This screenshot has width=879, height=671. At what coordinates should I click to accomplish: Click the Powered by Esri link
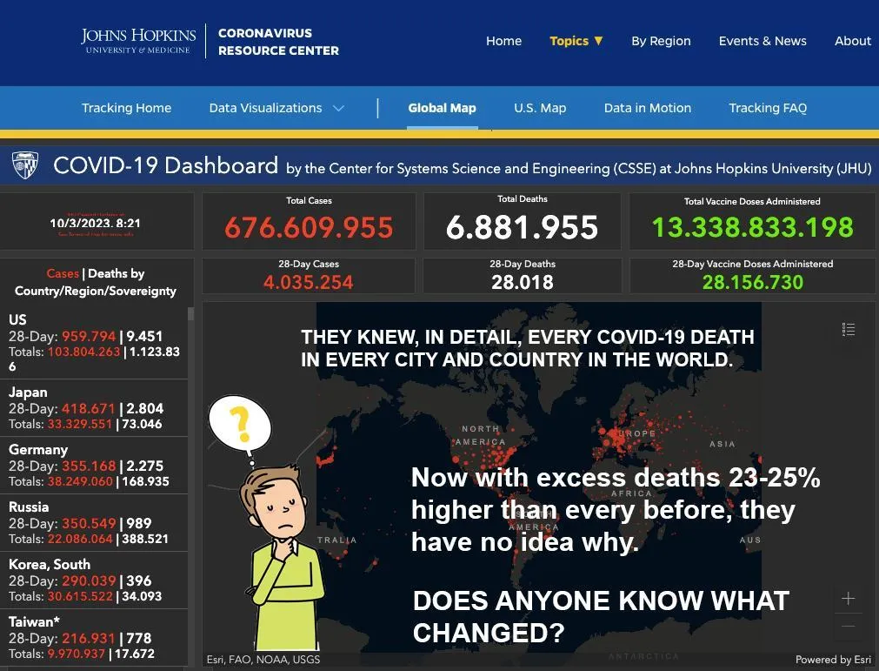[x=833, y=659]
